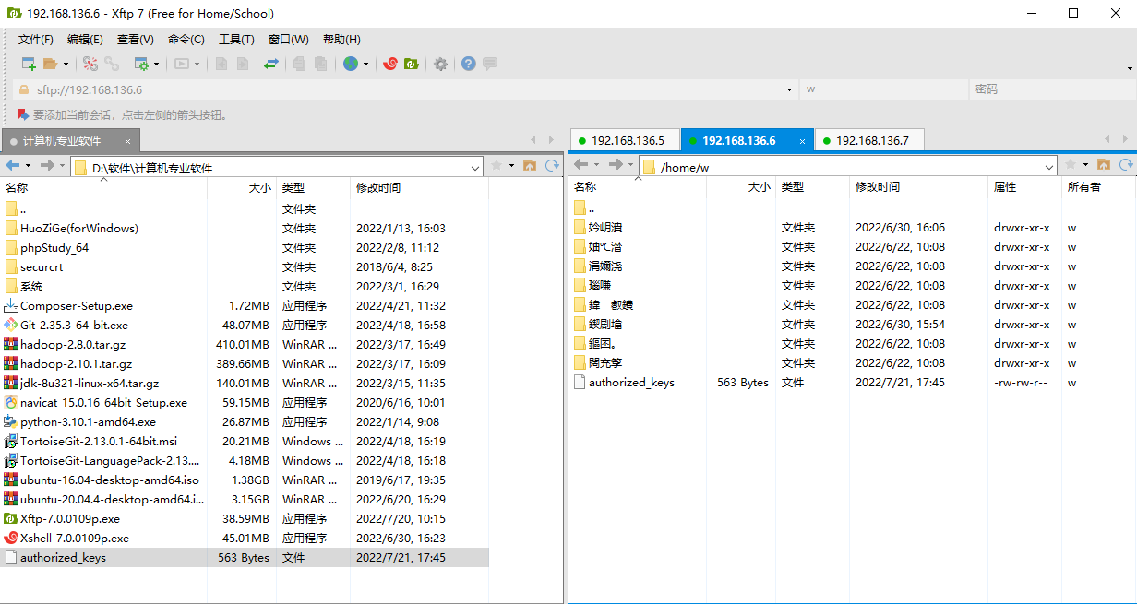Select local file Git-2.35.3-64-bit.exe
1137x604 pixels.
point(74,326)
